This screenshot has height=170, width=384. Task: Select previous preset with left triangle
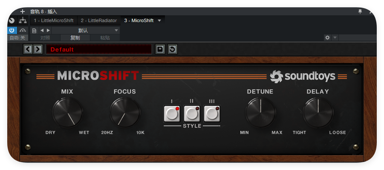click(x=42, y=31)
